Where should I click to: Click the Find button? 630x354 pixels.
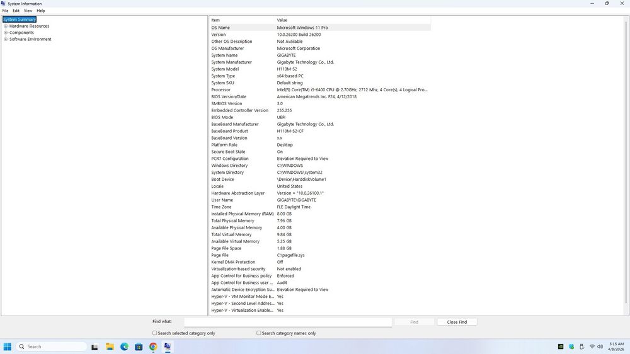415,322
